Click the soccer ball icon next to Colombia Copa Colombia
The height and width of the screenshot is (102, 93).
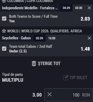pos(4,1)
